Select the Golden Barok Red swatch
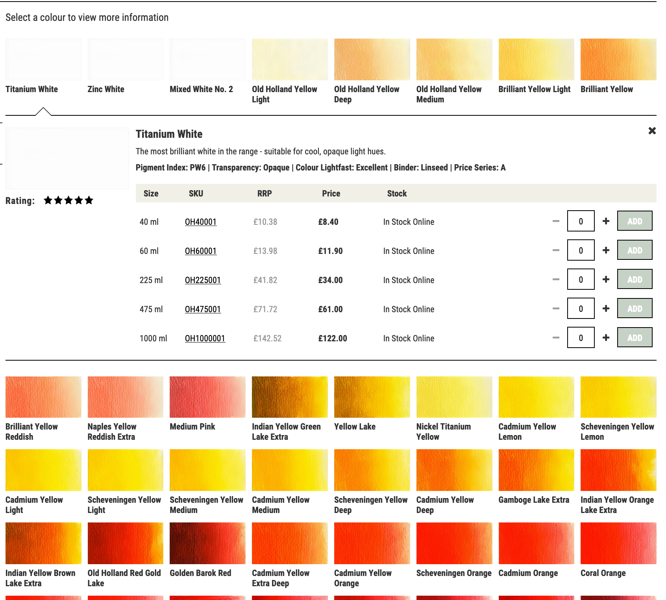 [x=207, y=543]
